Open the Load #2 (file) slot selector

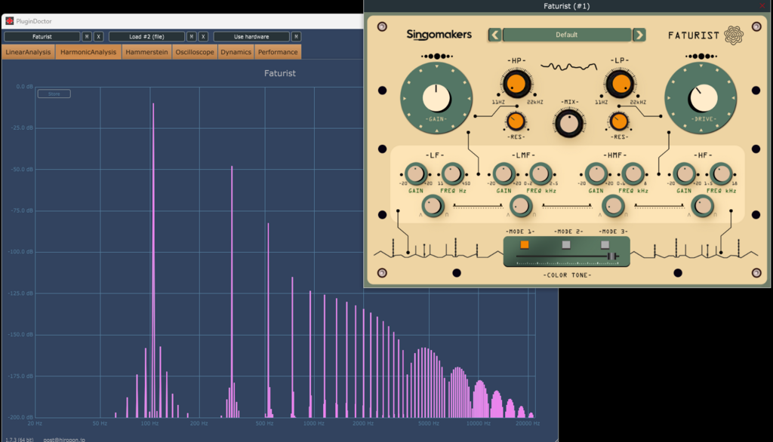[146, 36]
